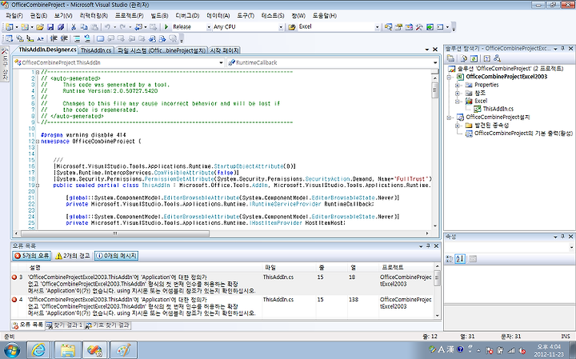576x359 pixels.
Task: Open Internet Explorer from the taskbar
Action: (x=38, y=350)
